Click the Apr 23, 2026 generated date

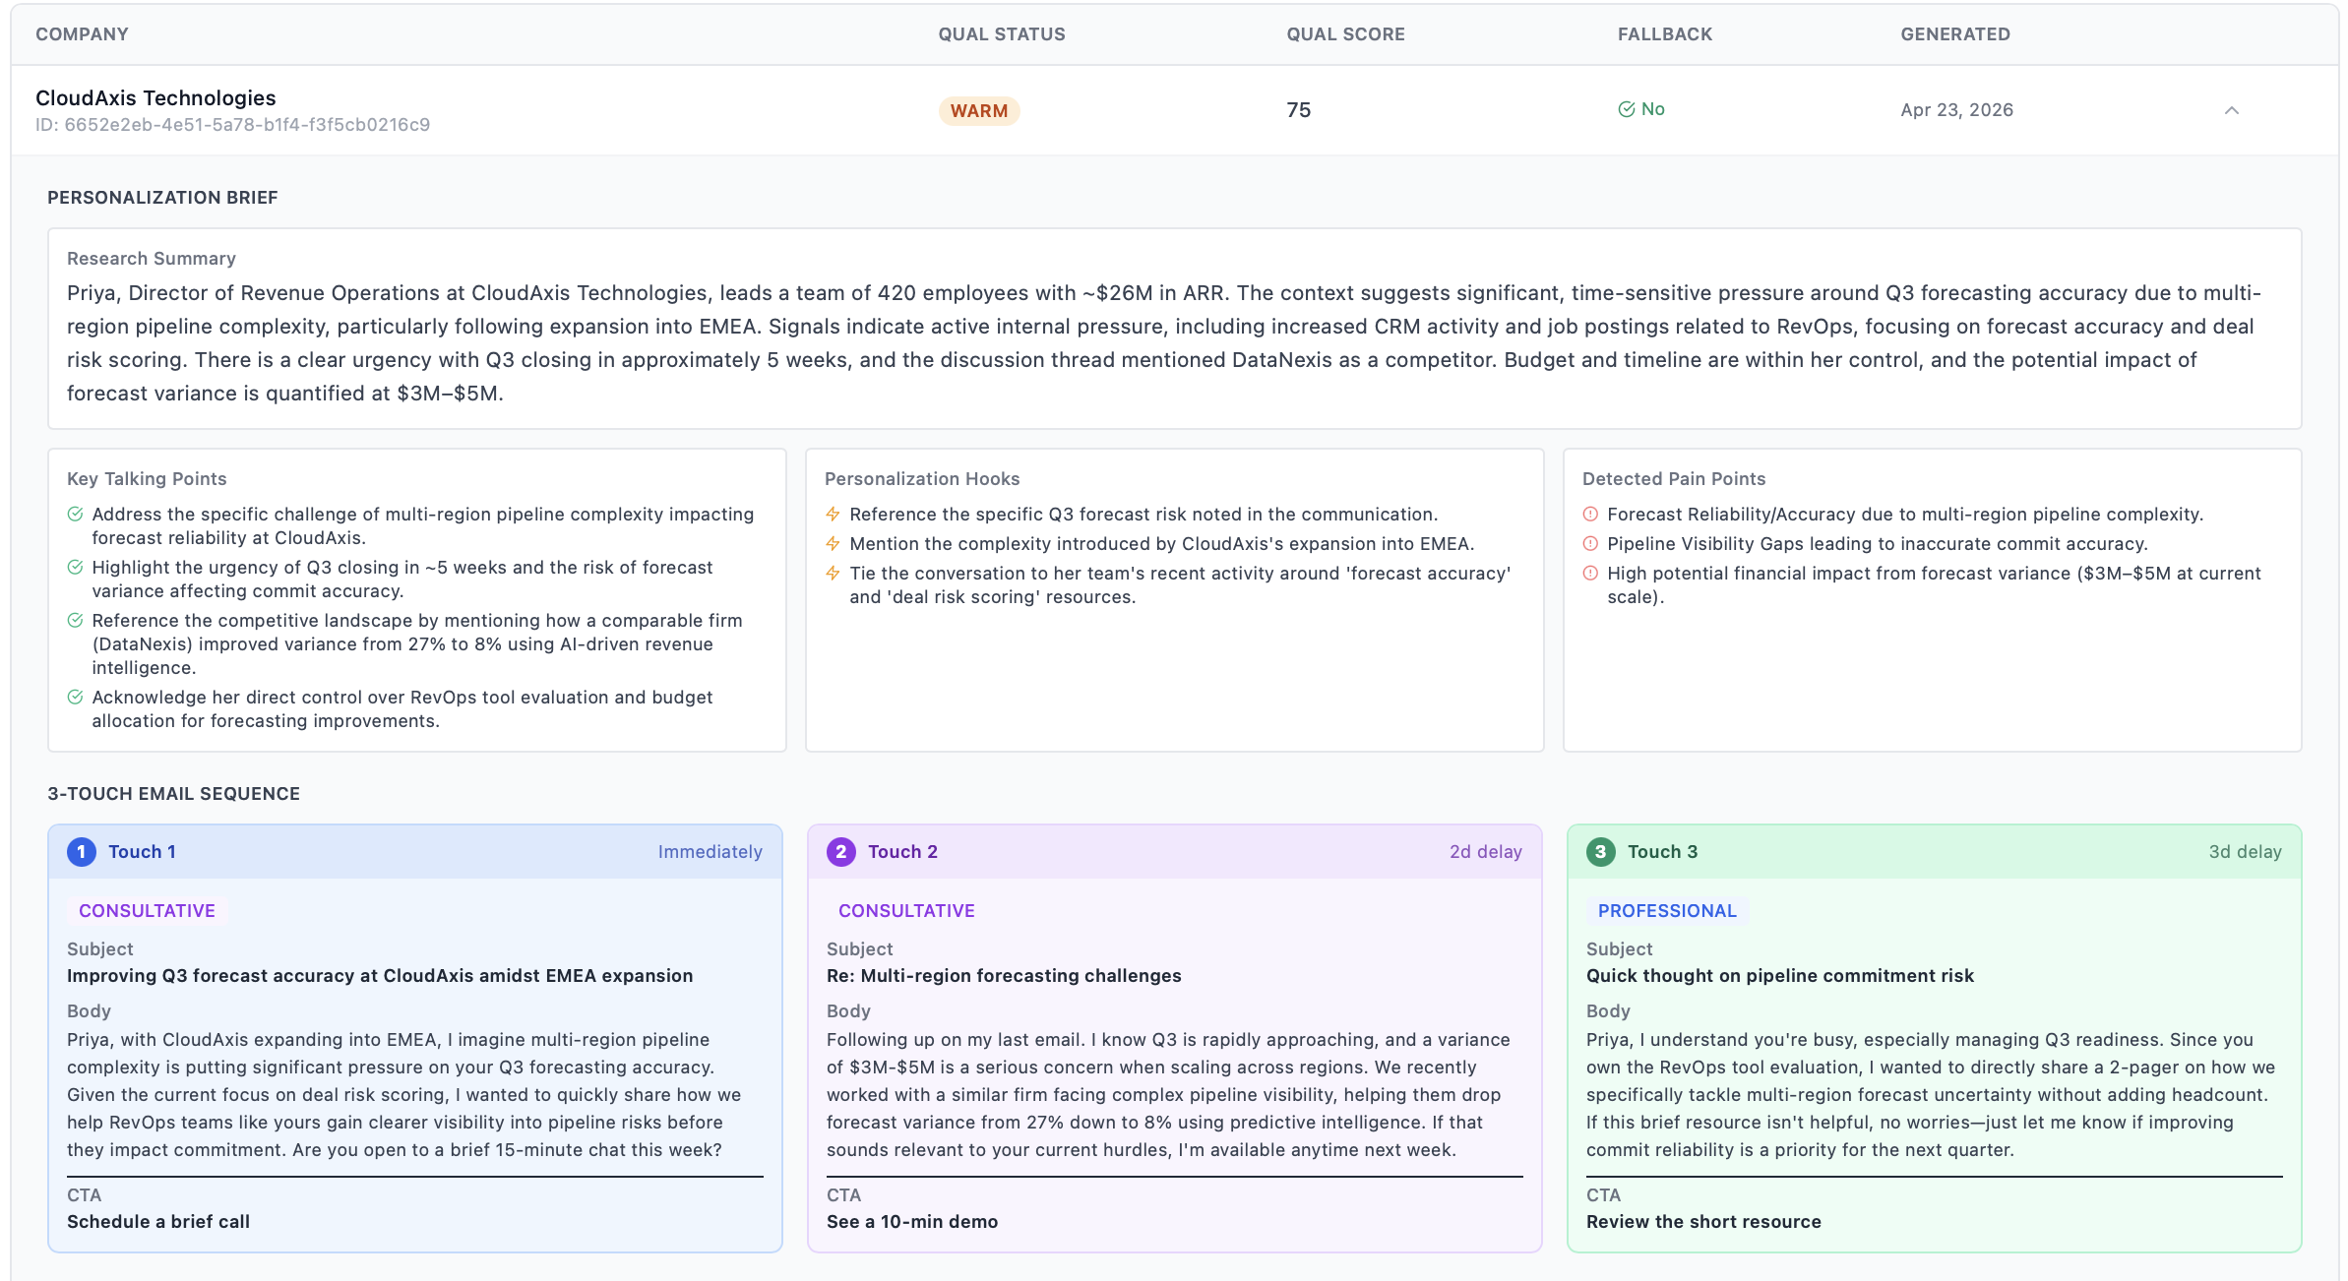[x=1956, y=110]
